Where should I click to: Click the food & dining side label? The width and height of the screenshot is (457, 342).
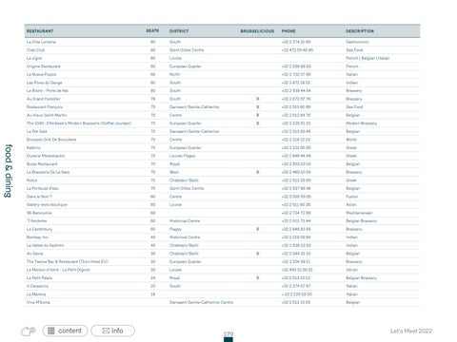coord(9,171)
